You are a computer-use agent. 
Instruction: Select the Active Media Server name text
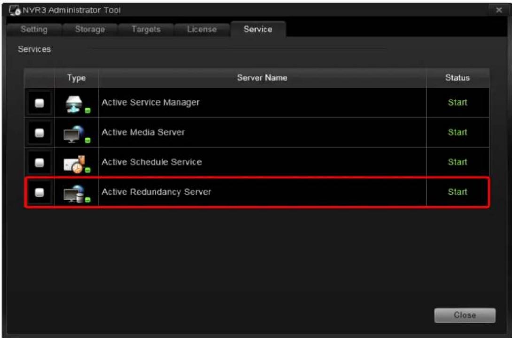click(x=143, y=132)
